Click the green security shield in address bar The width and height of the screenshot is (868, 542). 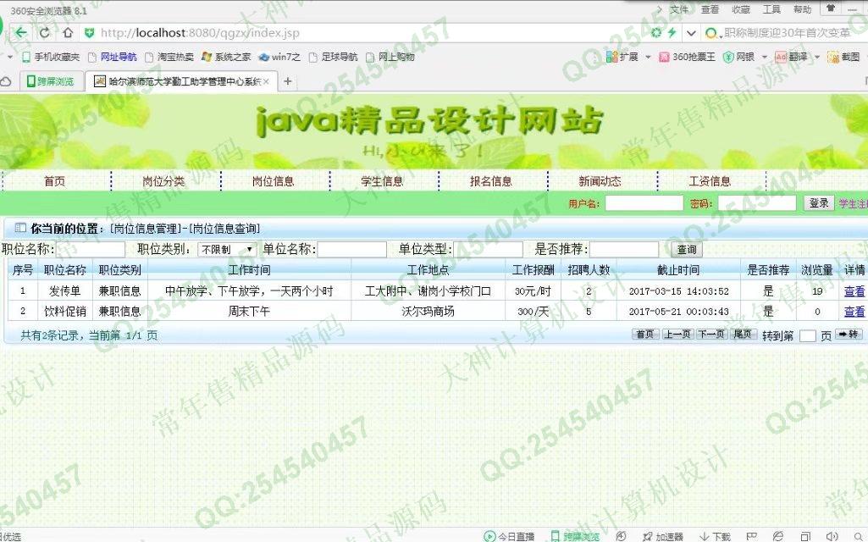89,33
